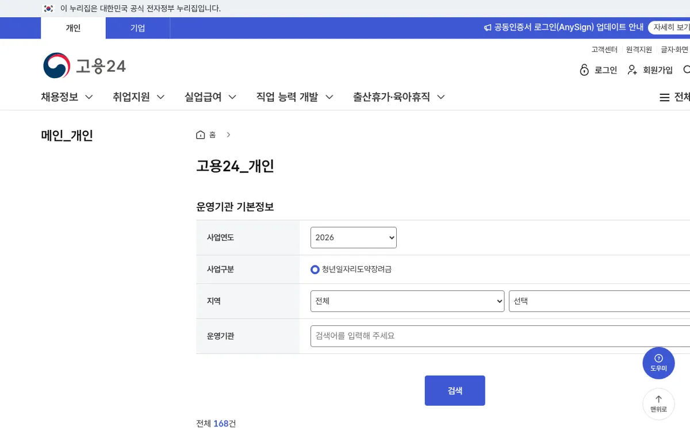Click the breadcrumb chevron arrow
This screenshot has height=431, width=690.
pyautogui.click(x=228, y=135)
